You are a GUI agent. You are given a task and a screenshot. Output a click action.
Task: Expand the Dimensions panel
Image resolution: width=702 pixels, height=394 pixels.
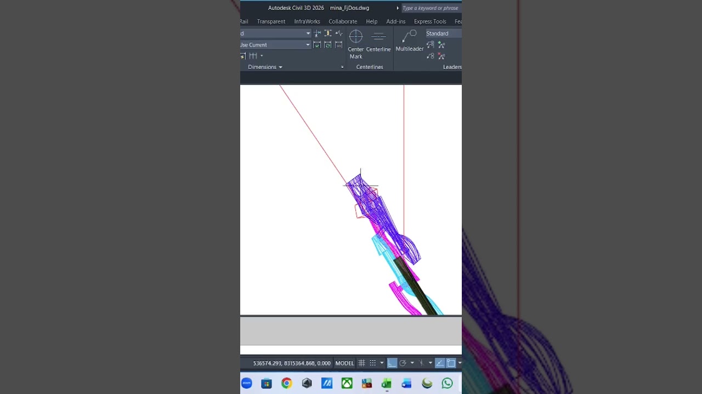[265, 67]
